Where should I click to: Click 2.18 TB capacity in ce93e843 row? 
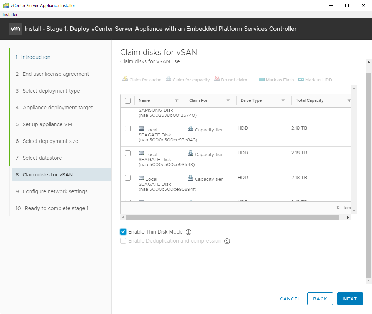click(299, 128)
